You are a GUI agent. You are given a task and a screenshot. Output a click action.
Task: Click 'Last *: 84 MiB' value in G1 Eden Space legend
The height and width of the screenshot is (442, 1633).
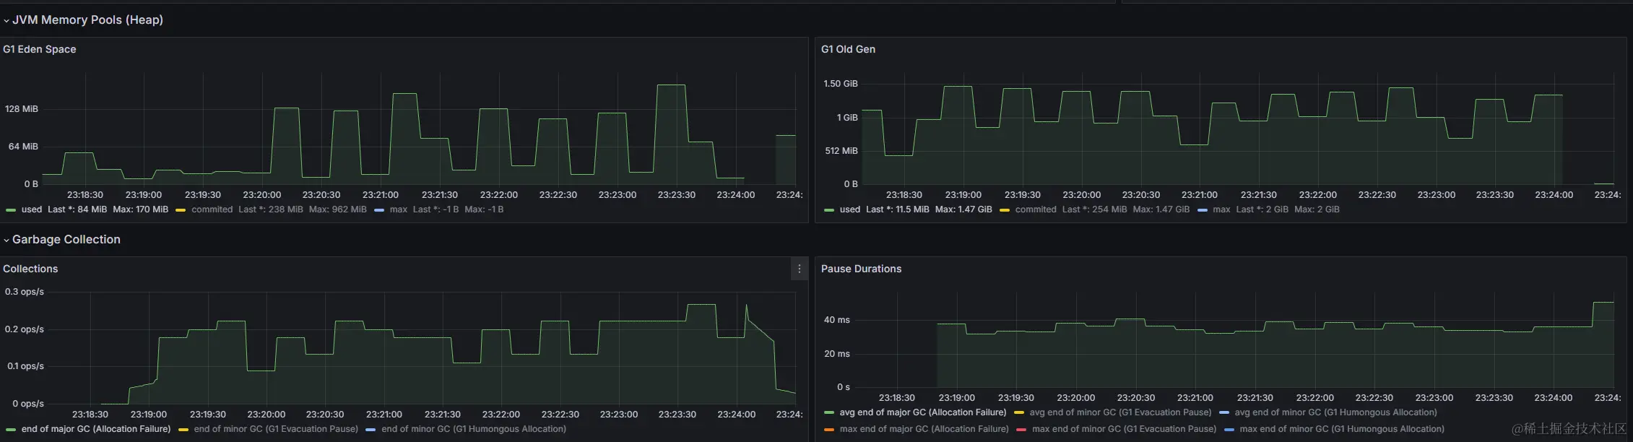[x=77, y=209]
